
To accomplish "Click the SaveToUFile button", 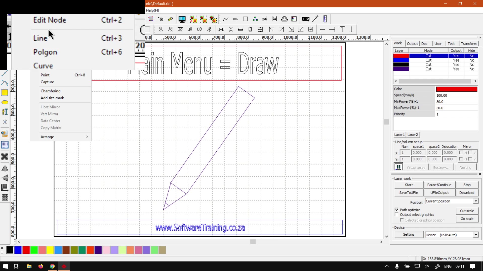I will 409,193.
